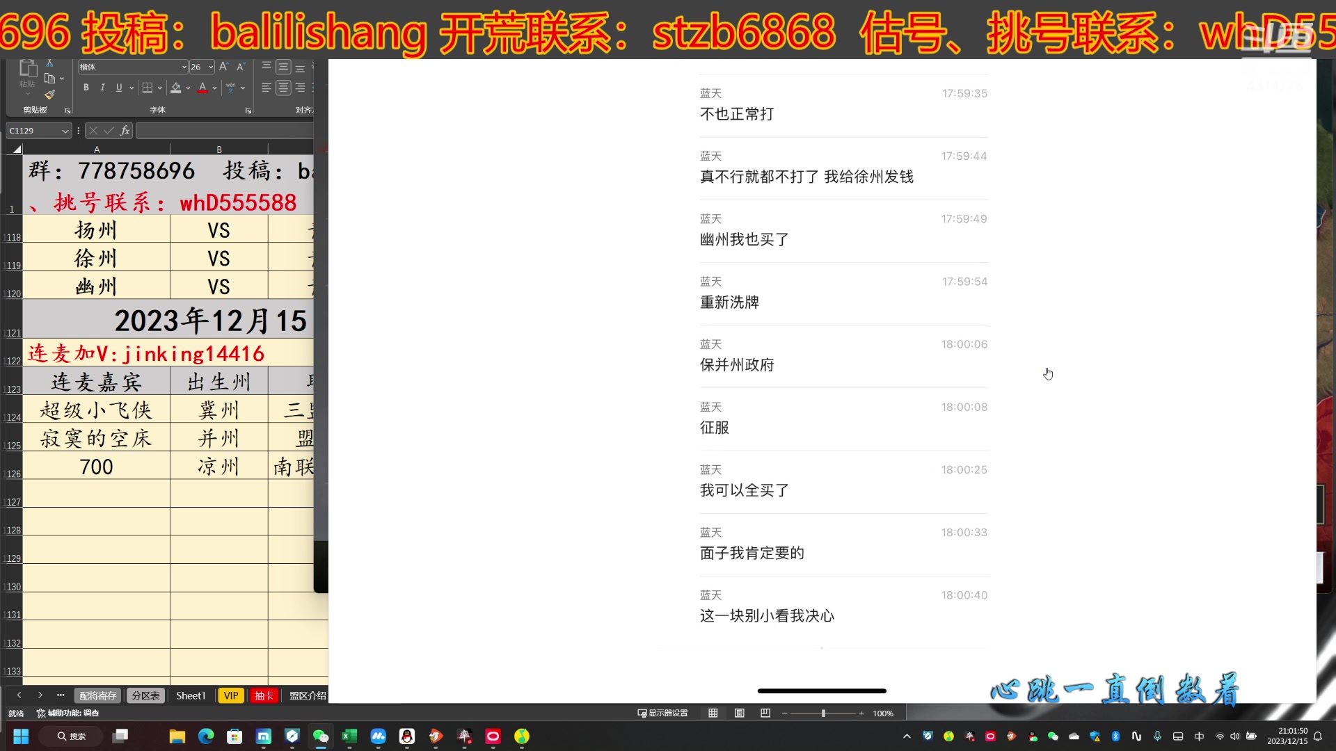Viewport: 1336px width, 751px height.
Task: Toggle middle vertical alignment
Action: (x=283, y=67)
